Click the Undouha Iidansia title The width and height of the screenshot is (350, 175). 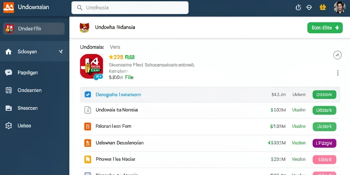click(x=115, y=27)
